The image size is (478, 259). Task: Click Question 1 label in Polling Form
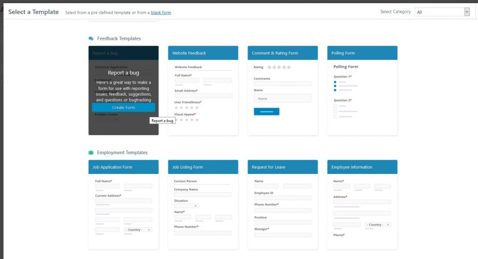pos(343,77)
